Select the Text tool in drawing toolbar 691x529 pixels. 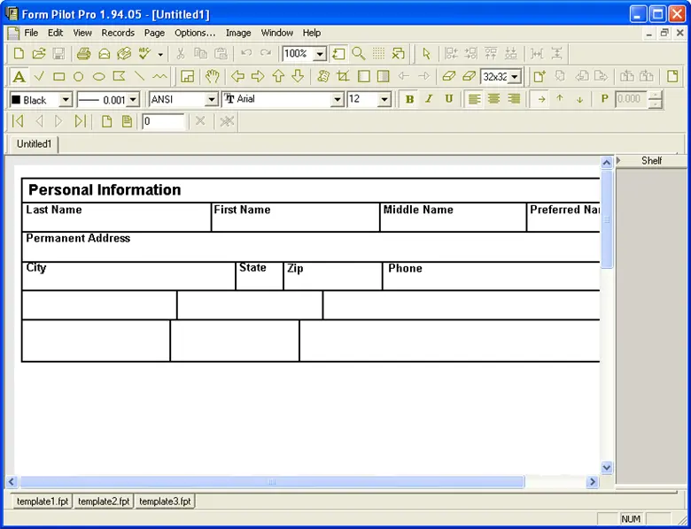(x=19, y=77)
